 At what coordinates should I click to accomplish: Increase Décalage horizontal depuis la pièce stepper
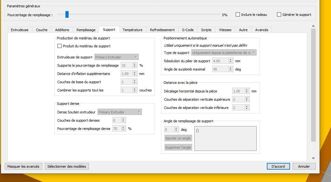[x=247, y=90]
